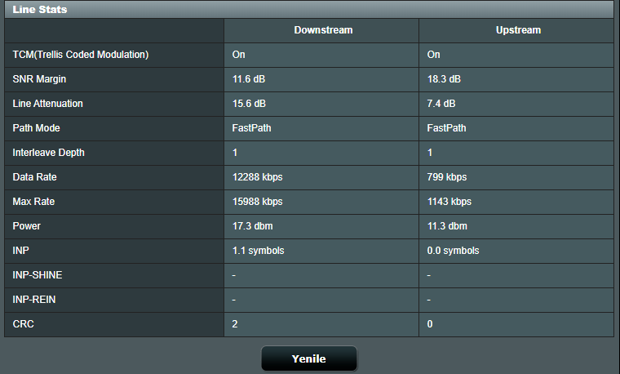Select the Line Attenuation row label
The width and height of the screenshot is (620, 374).
tap(47, 104)
